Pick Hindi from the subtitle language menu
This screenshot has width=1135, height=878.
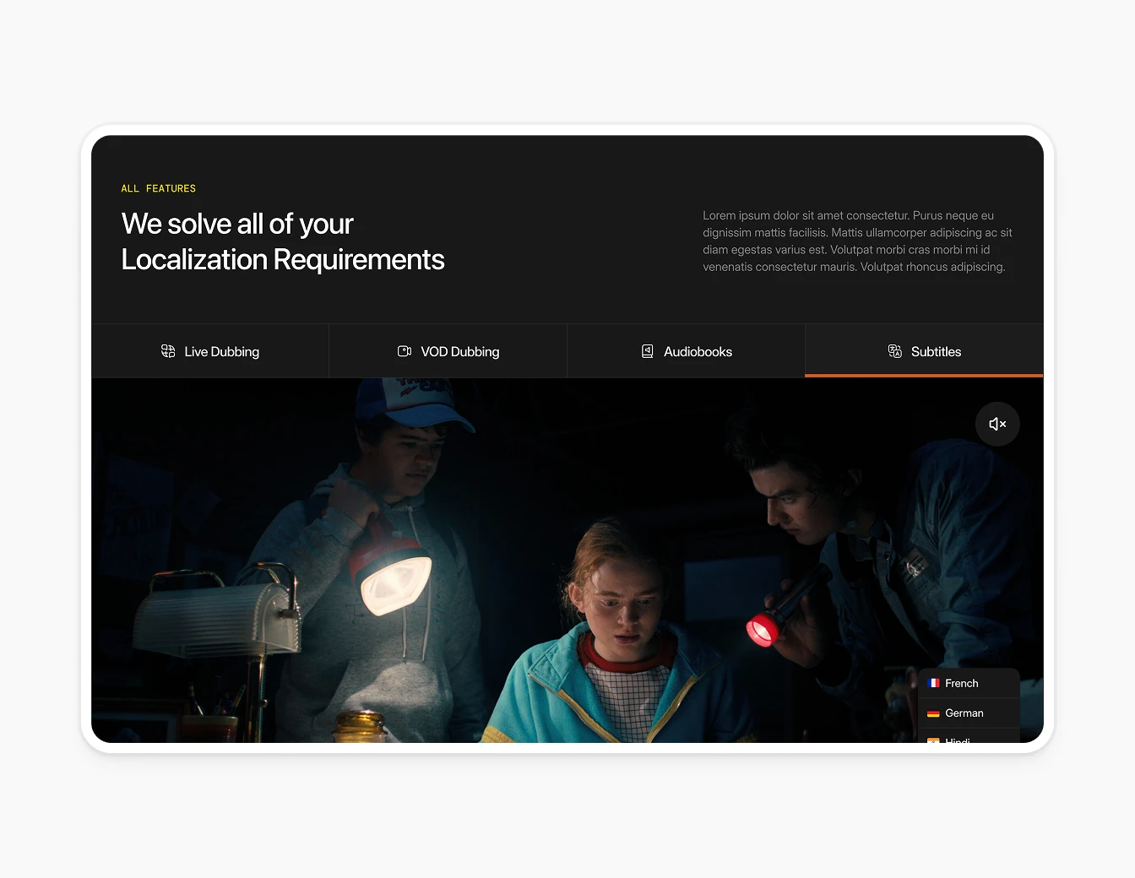(x=959, y=741)
